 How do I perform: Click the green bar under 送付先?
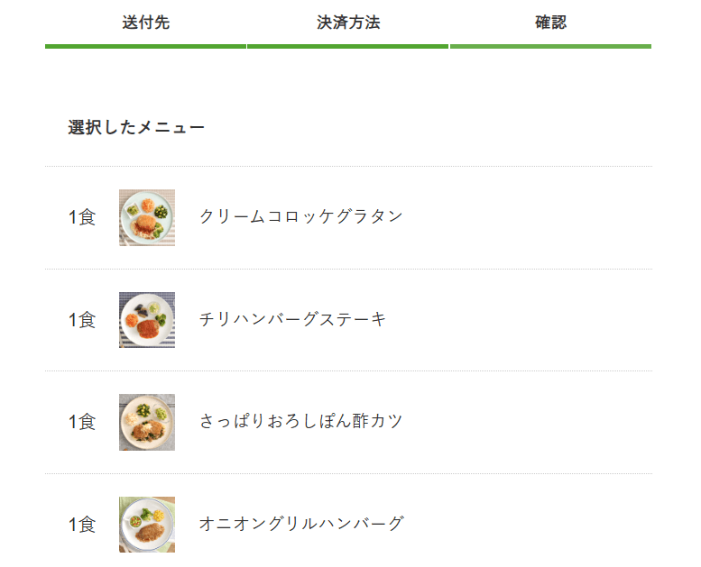[145, 46]
